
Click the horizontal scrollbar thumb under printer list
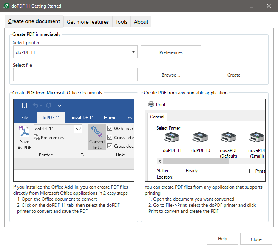(196, 161)
